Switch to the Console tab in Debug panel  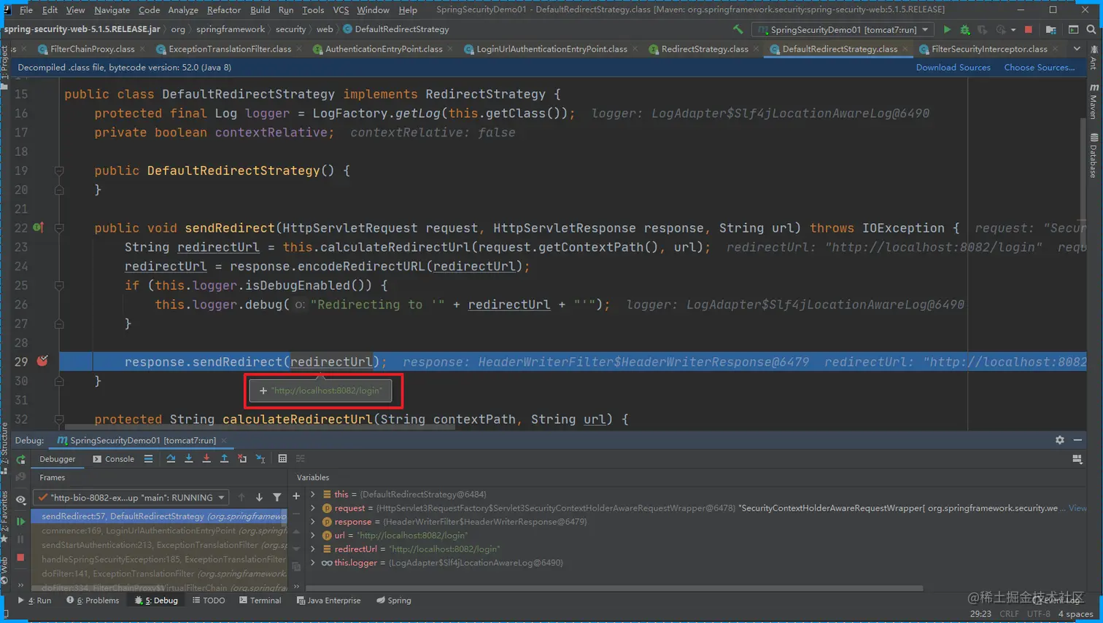click(x=113, y=459)
